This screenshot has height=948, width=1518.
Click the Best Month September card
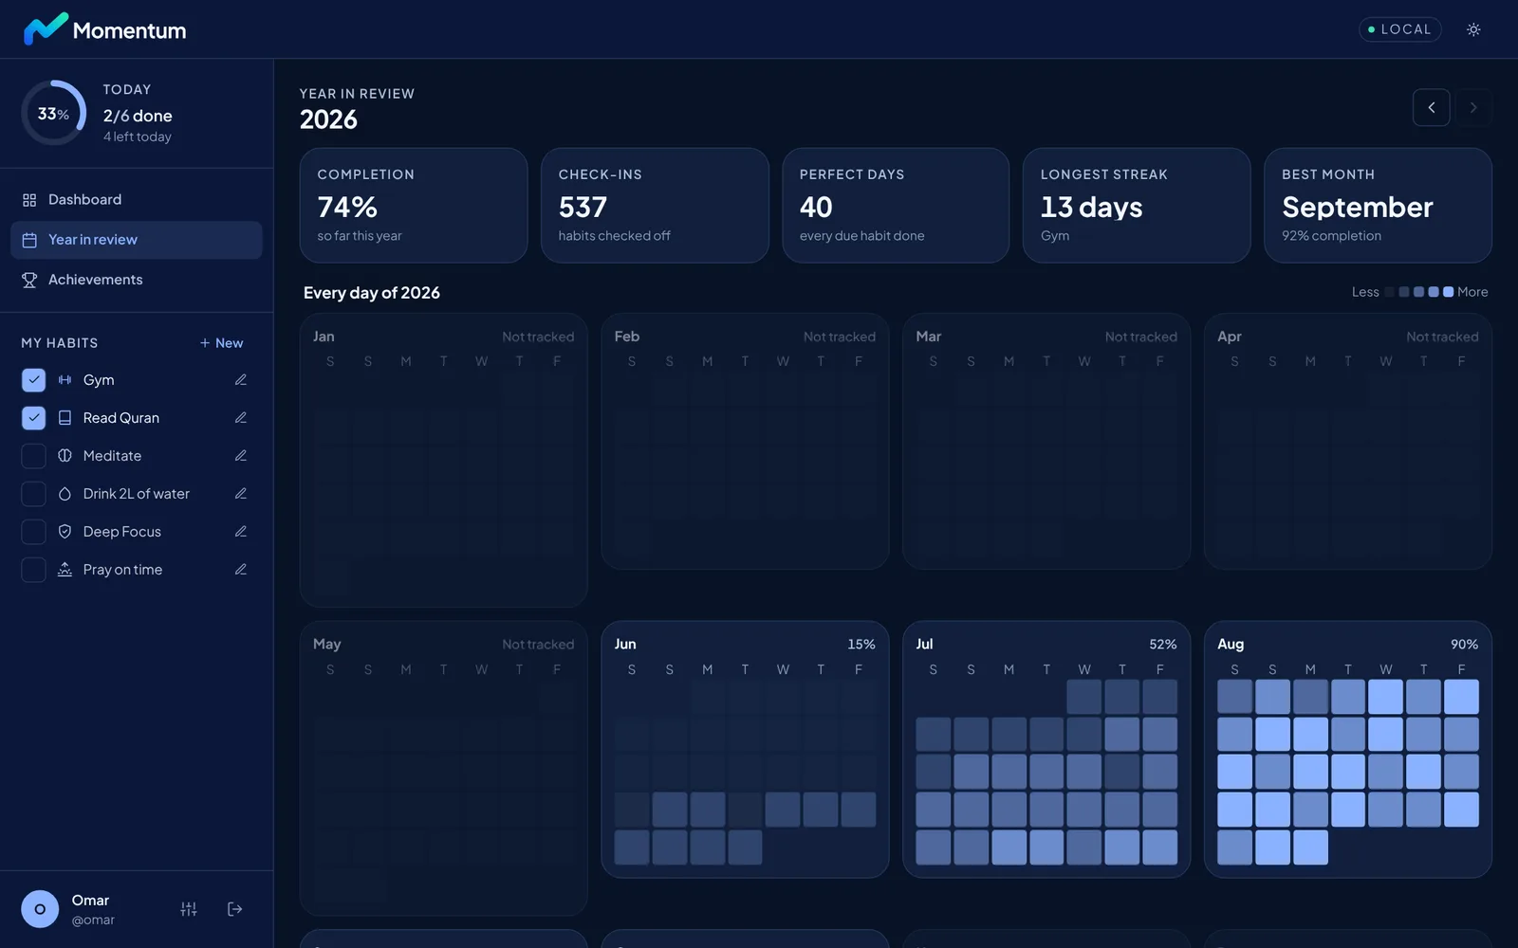pyautogui.click(x=1378, y=205)
